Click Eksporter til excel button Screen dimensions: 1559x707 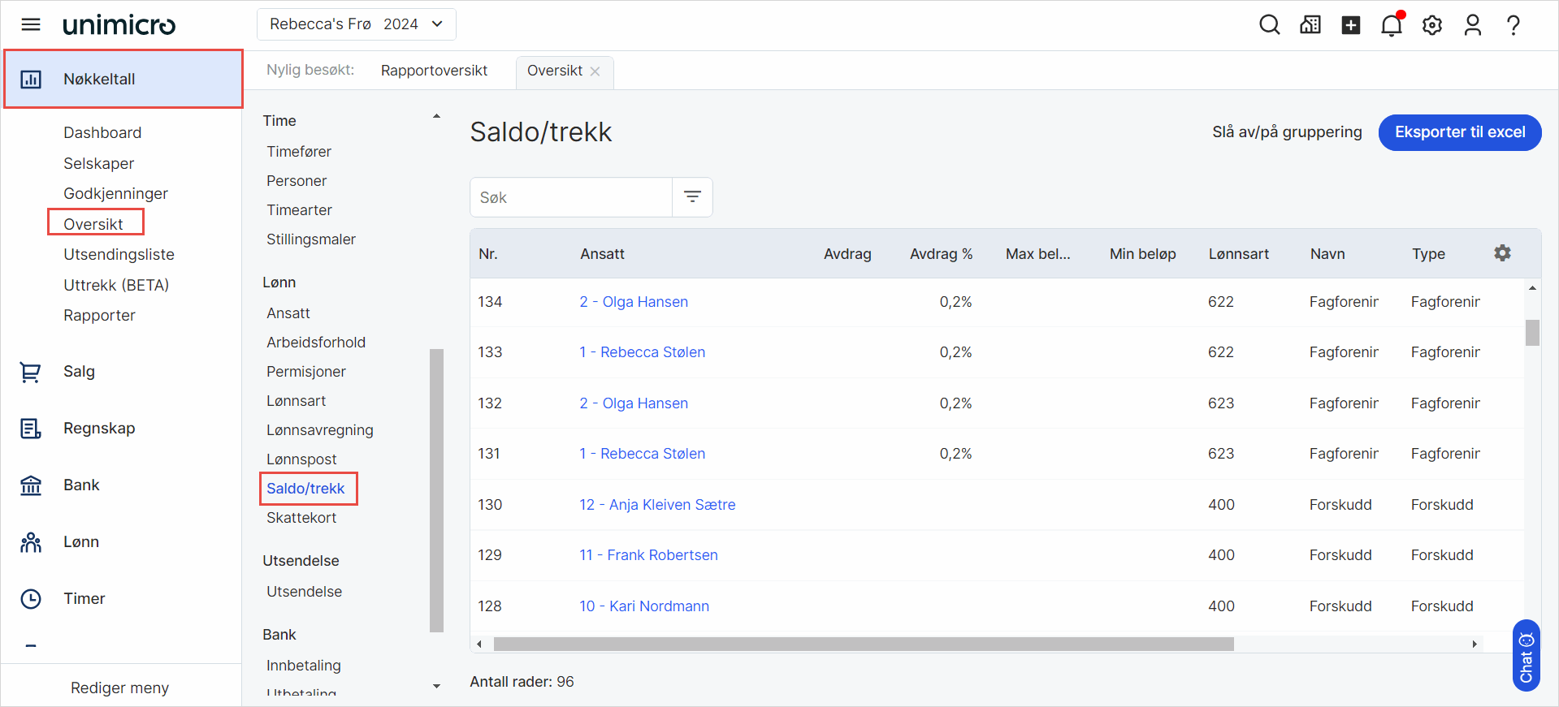pyautogui.click(x=1459, y=132)
